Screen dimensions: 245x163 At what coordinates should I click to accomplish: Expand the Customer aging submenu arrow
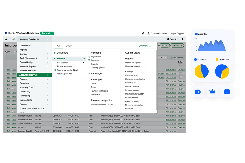pos(152,75)
